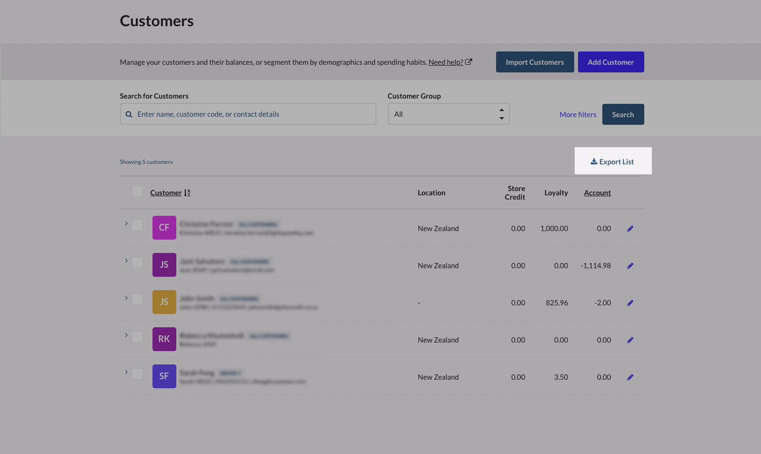Viewport: 761px width, 454px height.
Task: Tick the select-all customers checkbox
Action: (137, 192)
